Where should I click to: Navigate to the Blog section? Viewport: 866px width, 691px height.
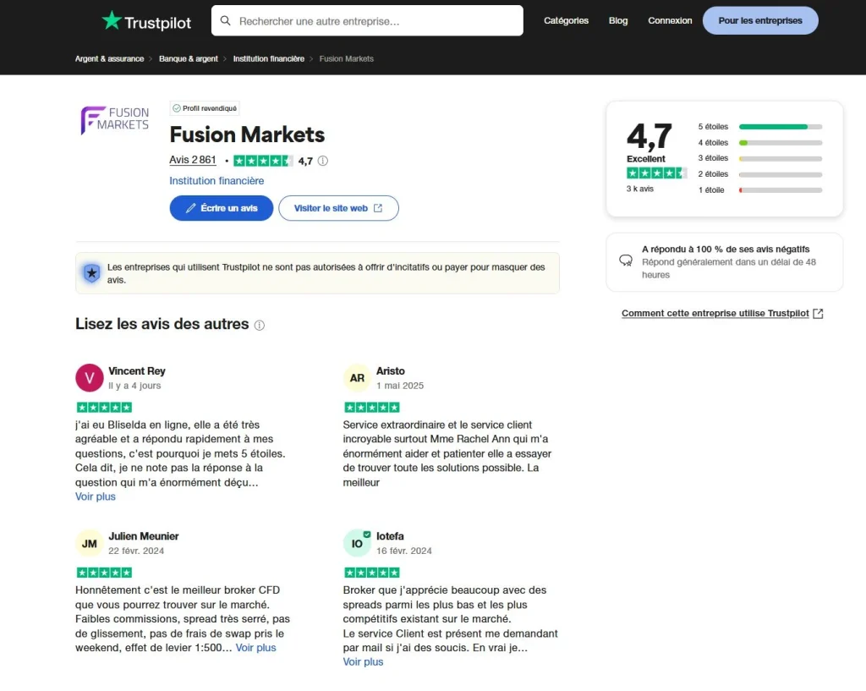tap(618, 20)
